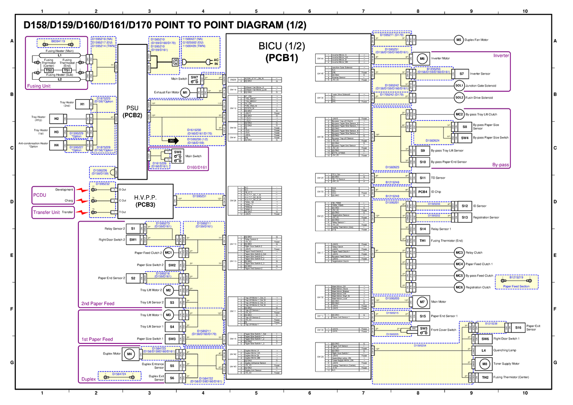
Task: Click the PCDU section label
Action: click(x=39, y=195)
